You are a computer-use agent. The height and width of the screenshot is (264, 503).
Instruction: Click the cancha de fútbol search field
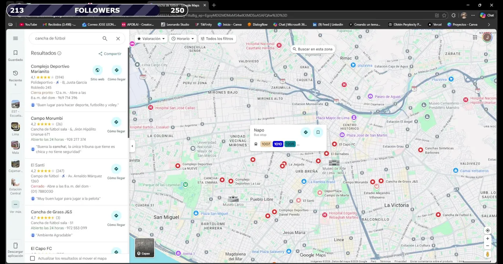67,38
